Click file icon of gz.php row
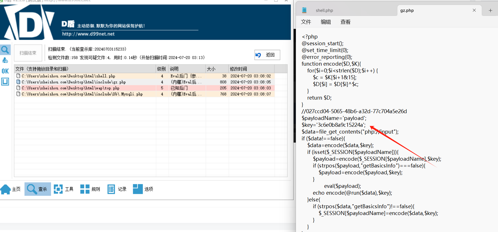 18,82
